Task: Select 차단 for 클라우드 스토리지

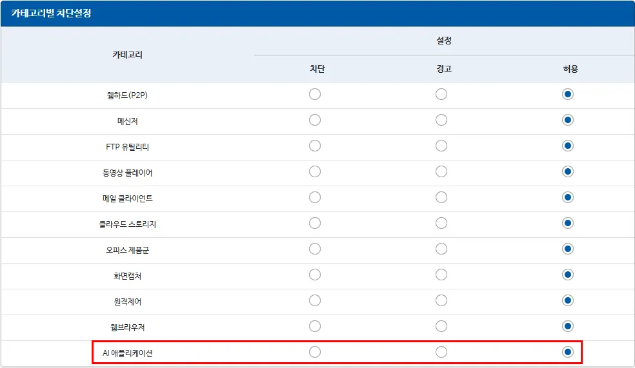Action: [315, 223]
